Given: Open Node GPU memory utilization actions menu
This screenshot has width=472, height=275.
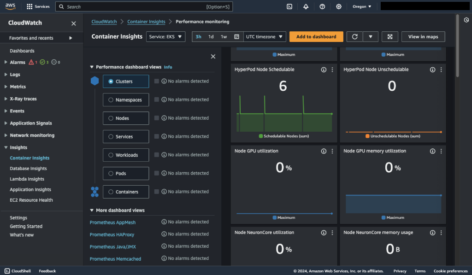Looking at the screenshot, I should point(441,151).
